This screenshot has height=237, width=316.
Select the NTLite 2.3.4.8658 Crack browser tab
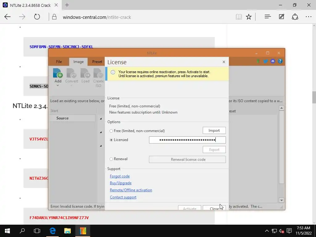[x=30, y=5]
